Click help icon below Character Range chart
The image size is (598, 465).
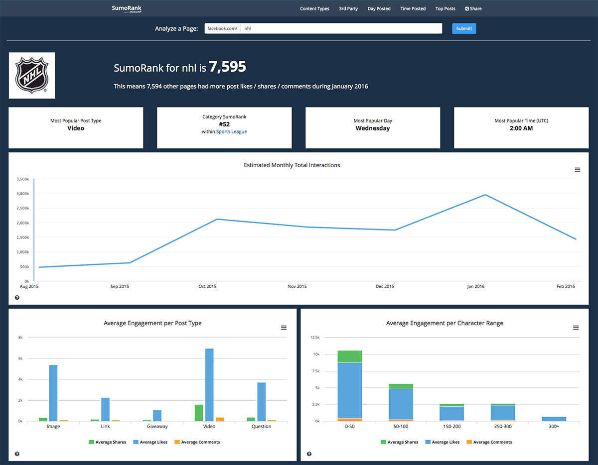click(x=309, y=454)
